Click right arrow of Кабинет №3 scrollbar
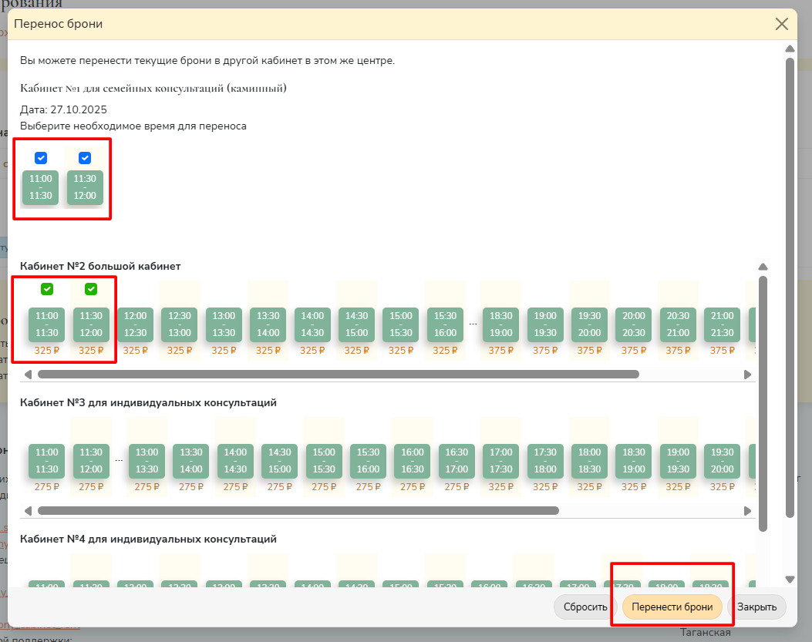This screenshot has width=812, height=642. point(746,510)
